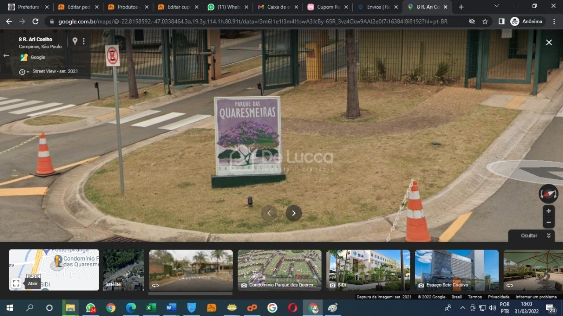Image resolution: width=563 pixels, height=316 pixels.
Task: Go back using the left arrow in the panel
Action: [x=6, y=55]
